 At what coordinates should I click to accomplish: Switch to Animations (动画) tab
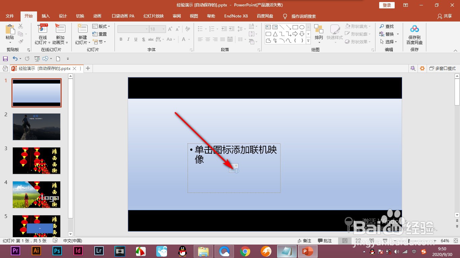click(x=97, y=16)
